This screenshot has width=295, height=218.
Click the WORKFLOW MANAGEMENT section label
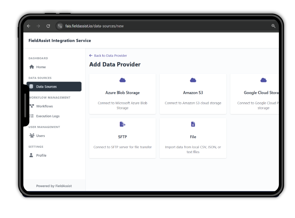(x=50, y=98)
